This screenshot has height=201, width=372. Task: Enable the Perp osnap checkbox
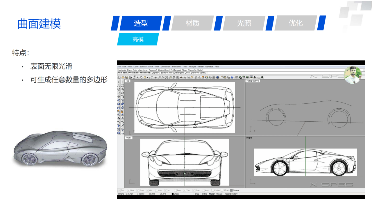tap(175, 190)
